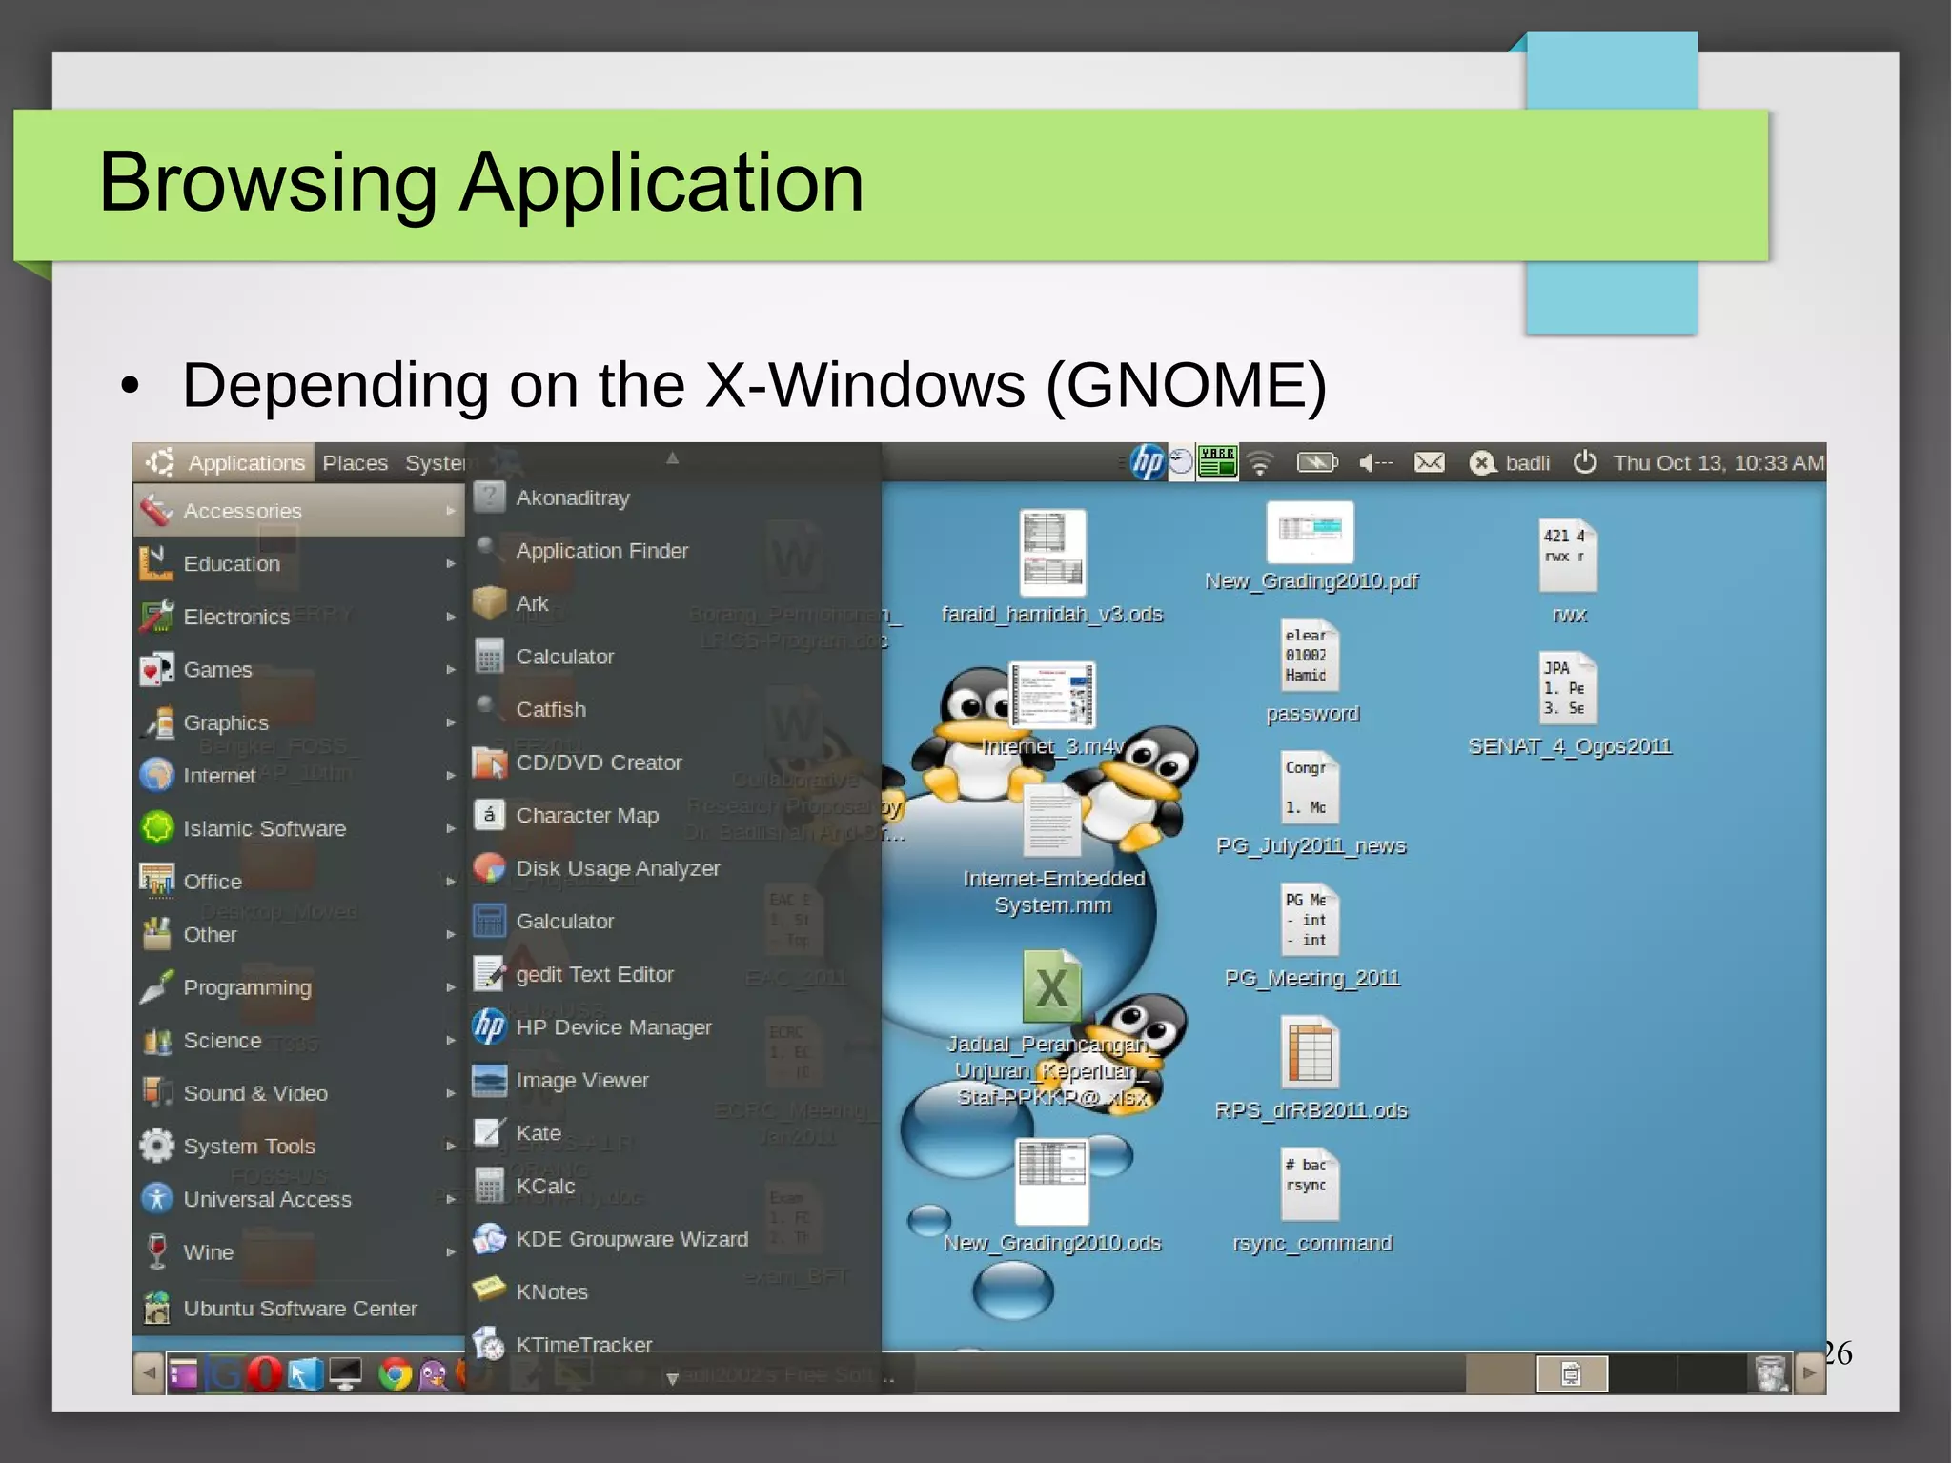Click the Universal Access icon
The image size is (1952, 1463).
tap(156, 1199)
